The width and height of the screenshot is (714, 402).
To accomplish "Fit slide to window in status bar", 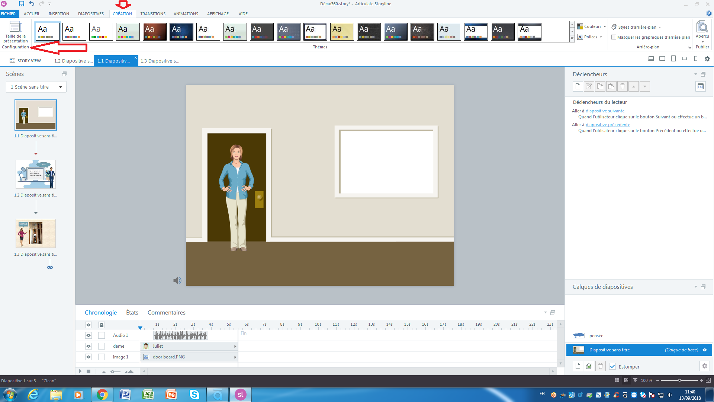I will (x=708, y=380).
